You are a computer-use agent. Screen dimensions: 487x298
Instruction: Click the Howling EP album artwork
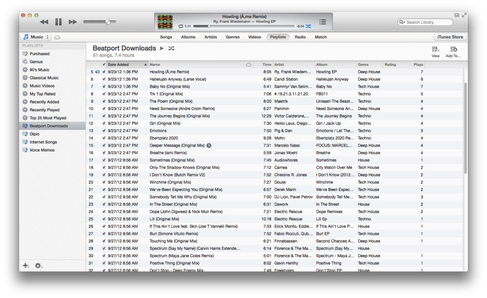point(165,22)
